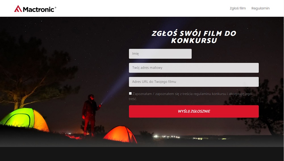Click the small orange tent in foreground
The width and height of the screenshot is (284, 161).
(x=120, y=134)
